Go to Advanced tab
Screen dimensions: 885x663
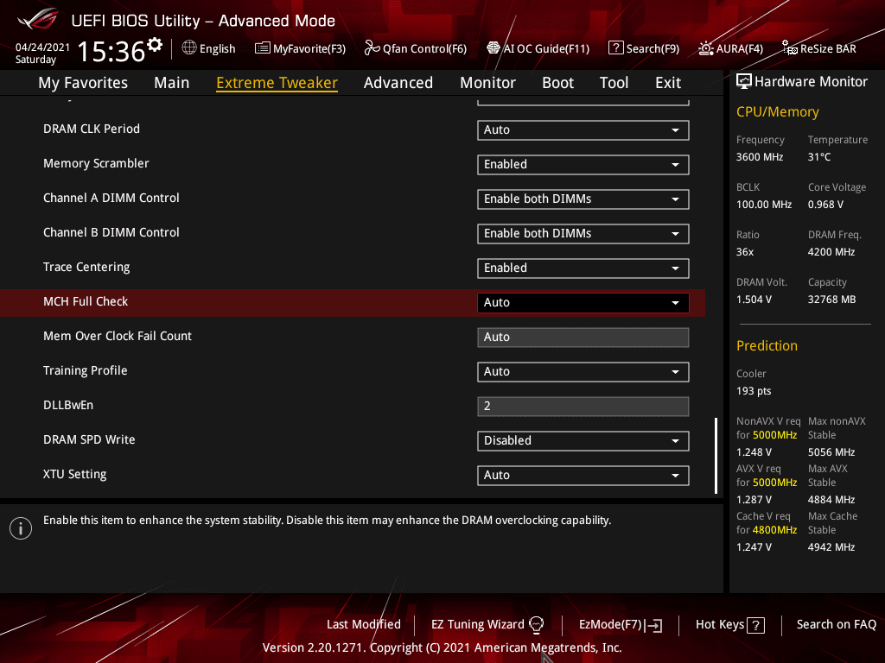(x=398, y=83)
